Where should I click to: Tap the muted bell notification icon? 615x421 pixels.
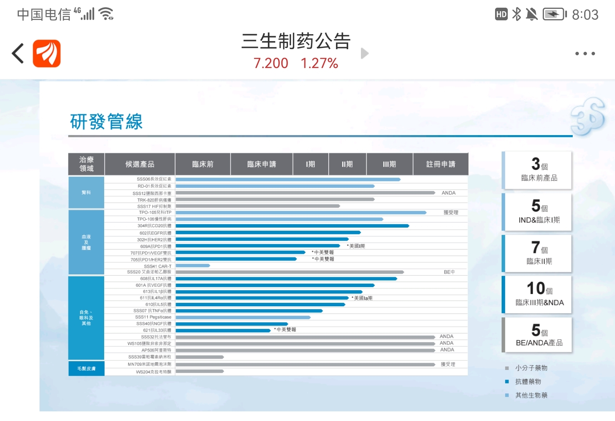tap(532, 14)
